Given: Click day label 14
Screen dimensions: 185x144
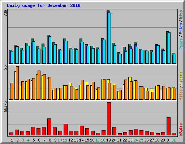Looking at the screenshot, I should [81, 140].
